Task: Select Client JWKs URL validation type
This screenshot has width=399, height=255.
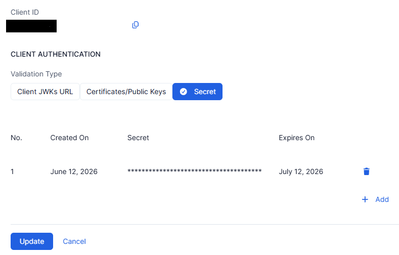Action: [x=45, y=92]
